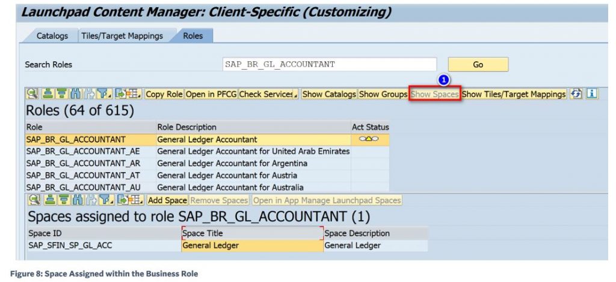Image resolution: width=616 pixels, height=282 pixels.
Task: Select space ID SAP_SFIN_SP_GL_ACC
Action: pyautogui.click(x=104, y=245)
